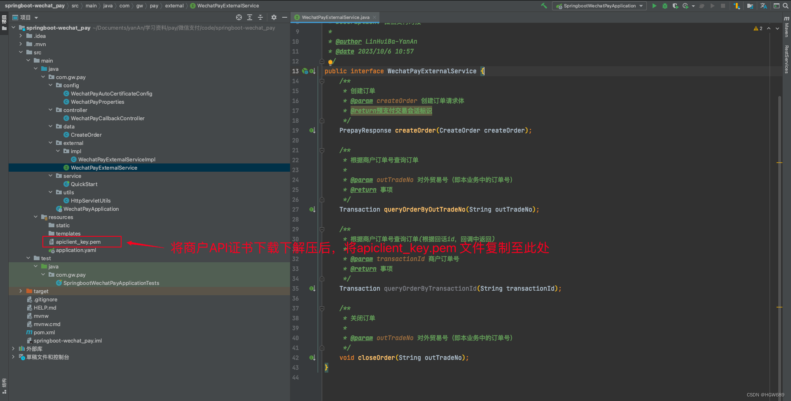Click the yellow intention lightbulb on line 12
Viewport: 791px width, 401px height.
point(330,62)
